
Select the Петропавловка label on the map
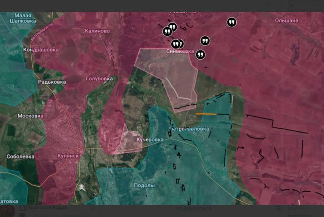189,129
